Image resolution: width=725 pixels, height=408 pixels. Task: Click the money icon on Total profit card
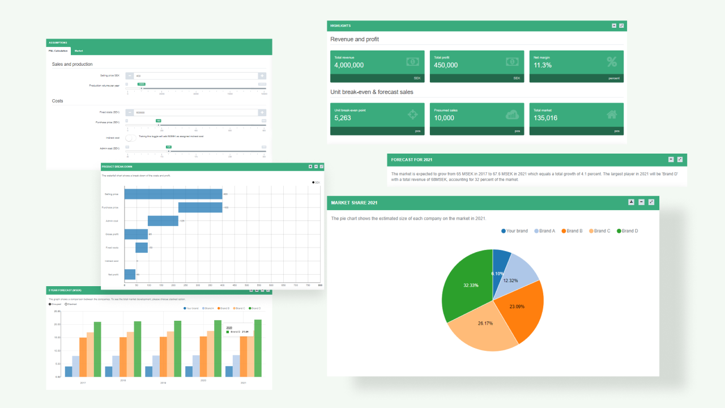point(512,62)
